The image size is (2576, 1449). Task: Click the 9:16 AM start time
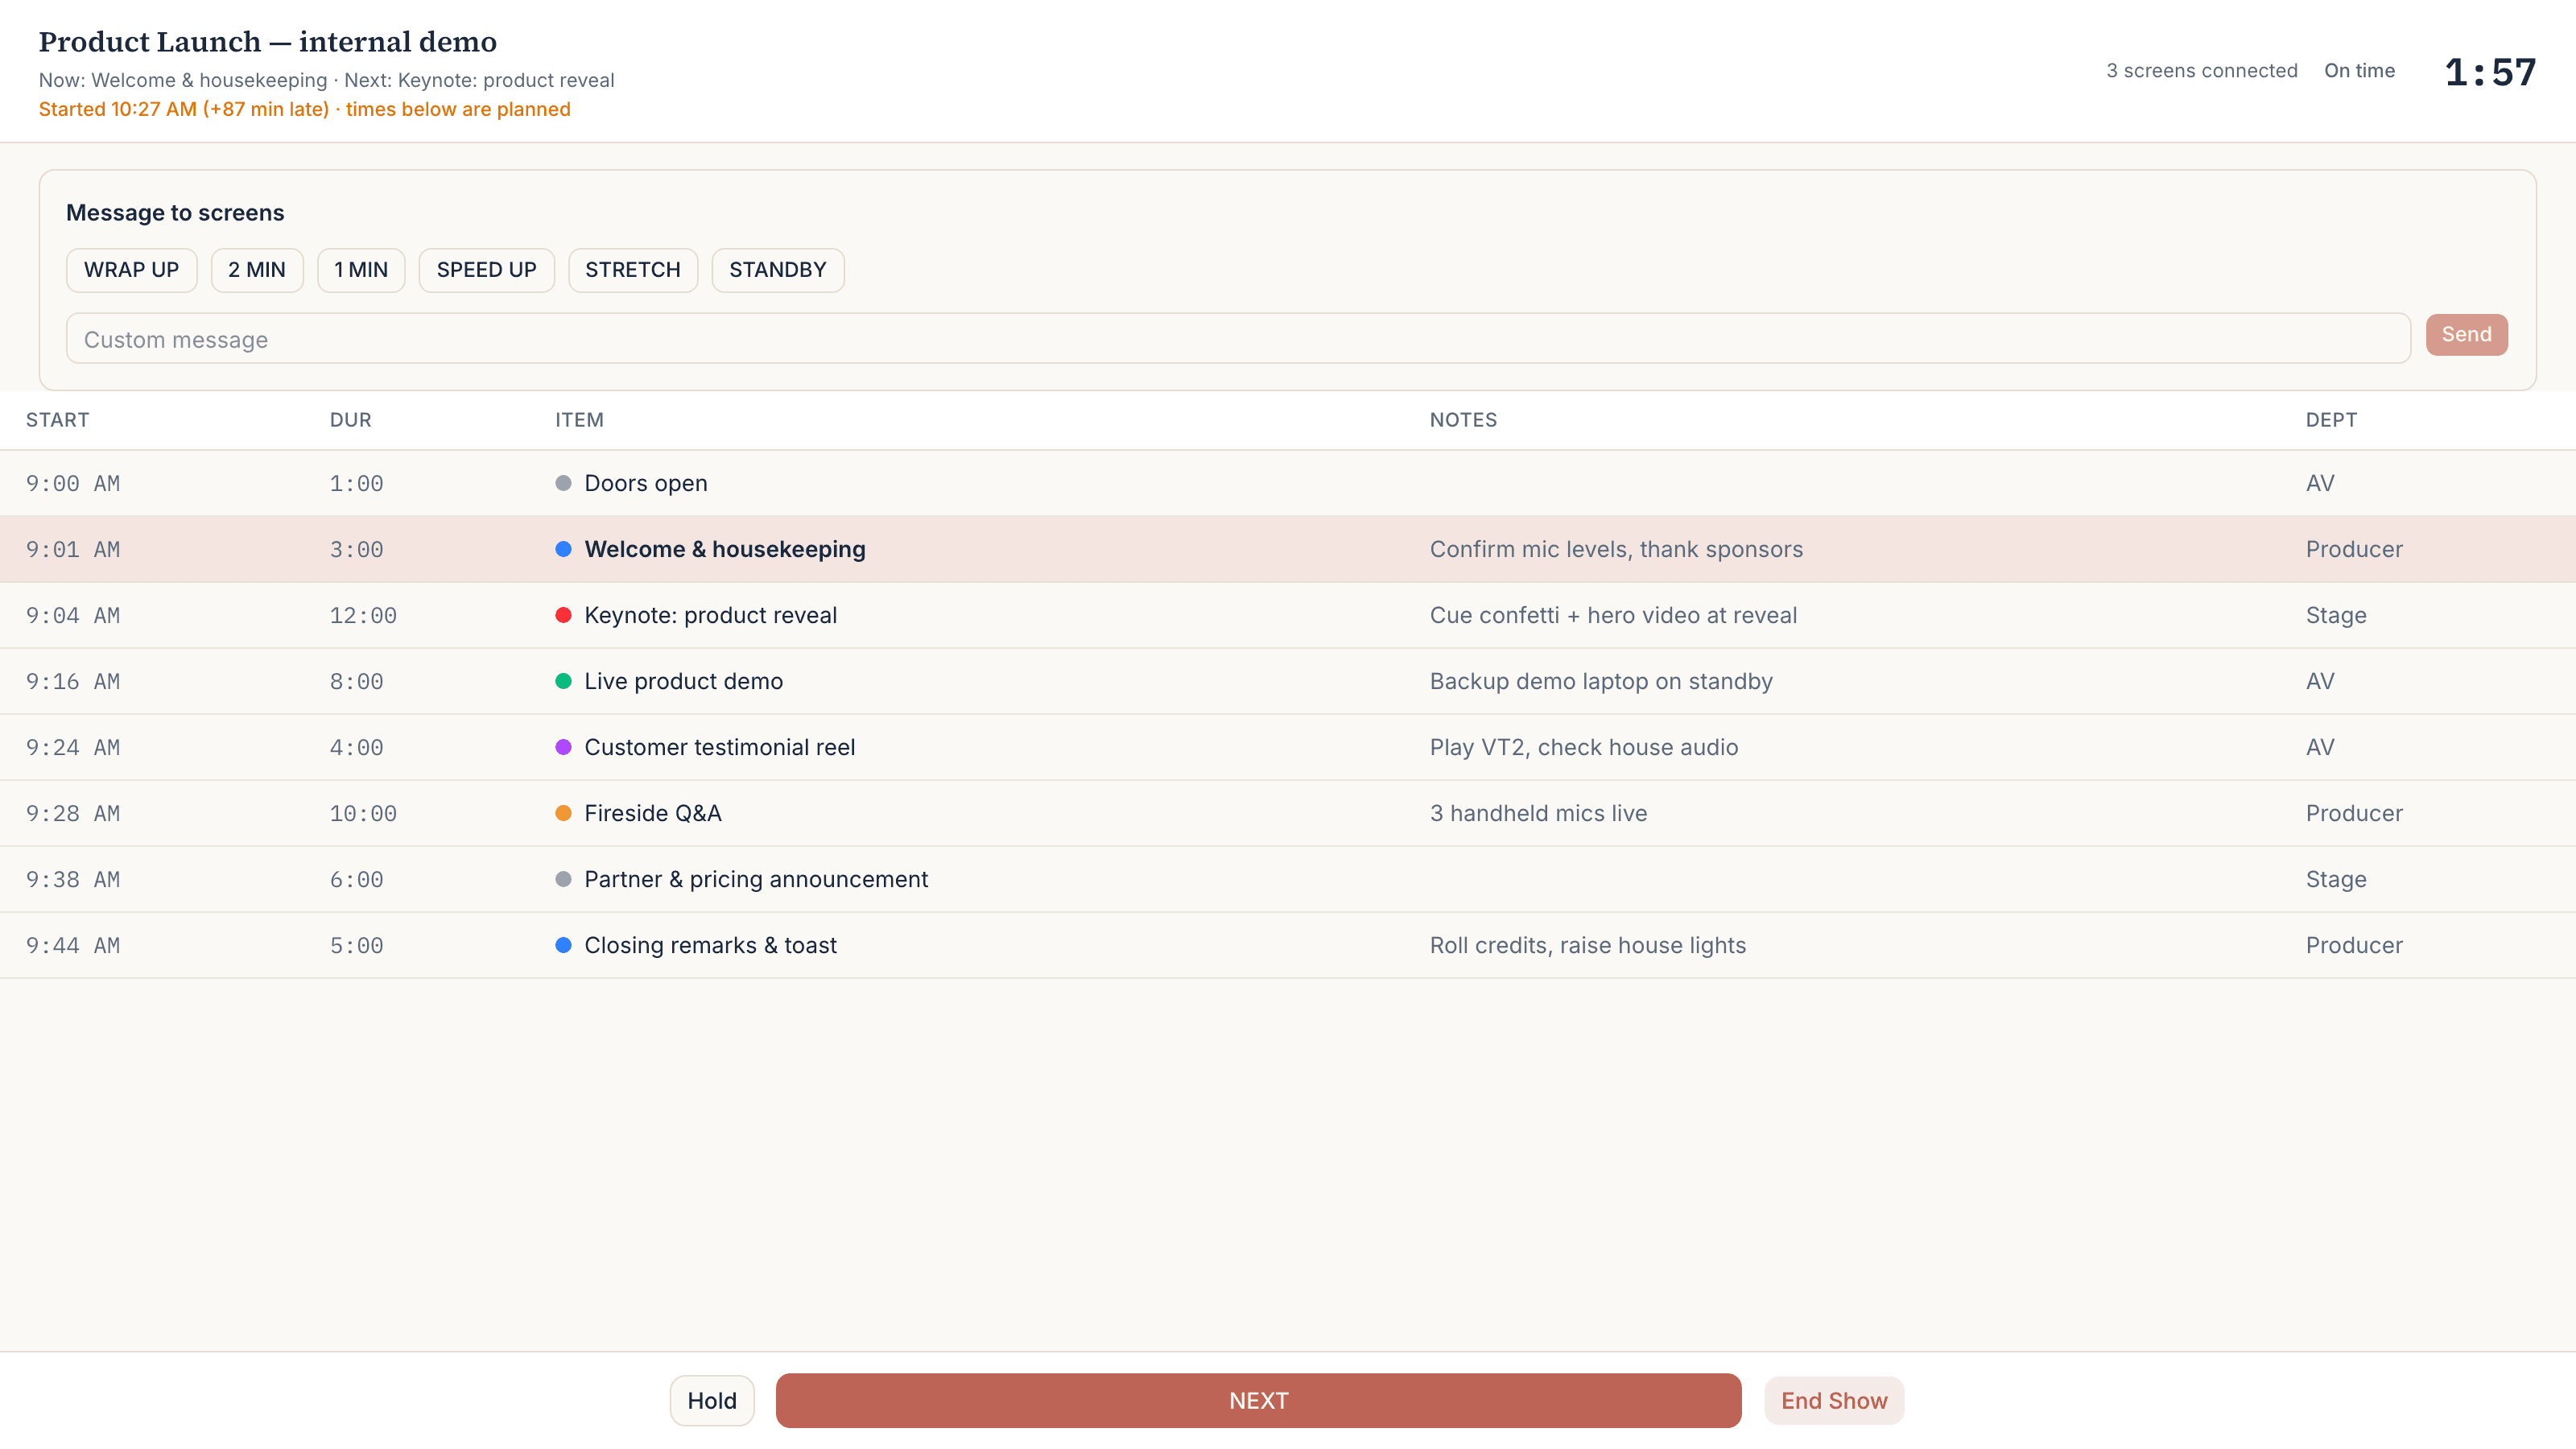[73, 681]
